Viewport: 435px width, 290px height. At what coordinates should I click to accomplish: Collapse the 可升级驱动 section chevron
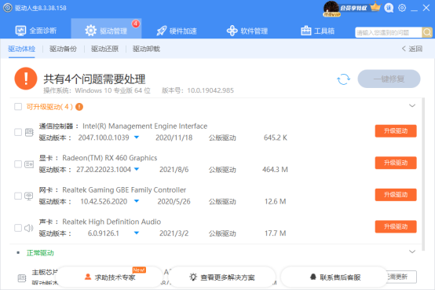coord(412,106)
